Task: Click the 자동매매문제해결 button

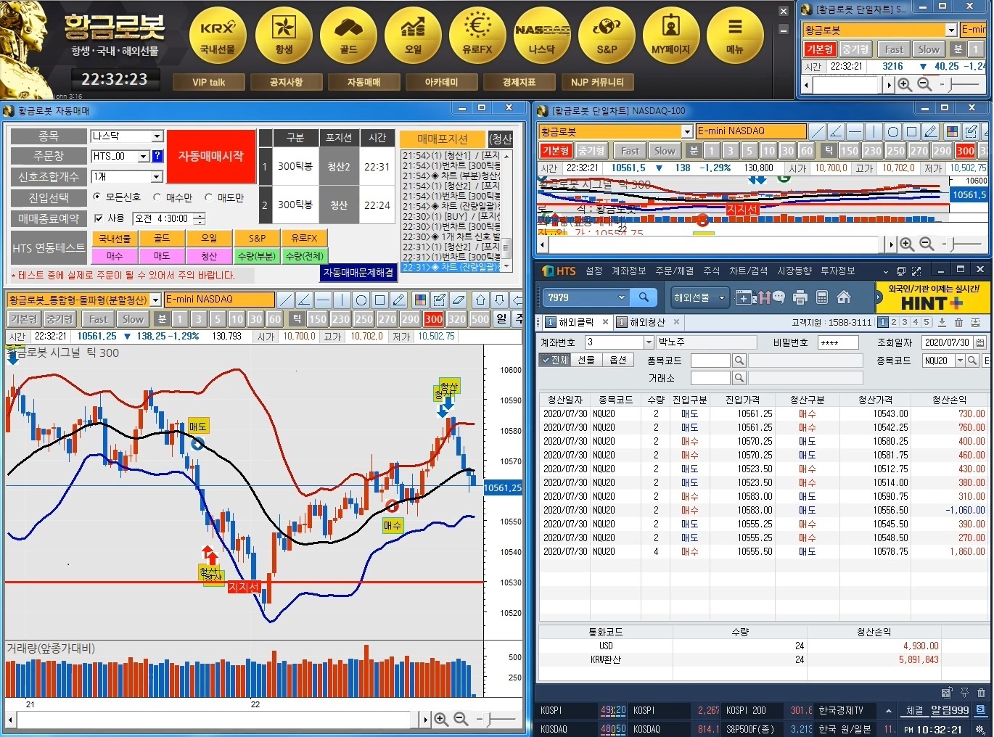Action: 358,273
